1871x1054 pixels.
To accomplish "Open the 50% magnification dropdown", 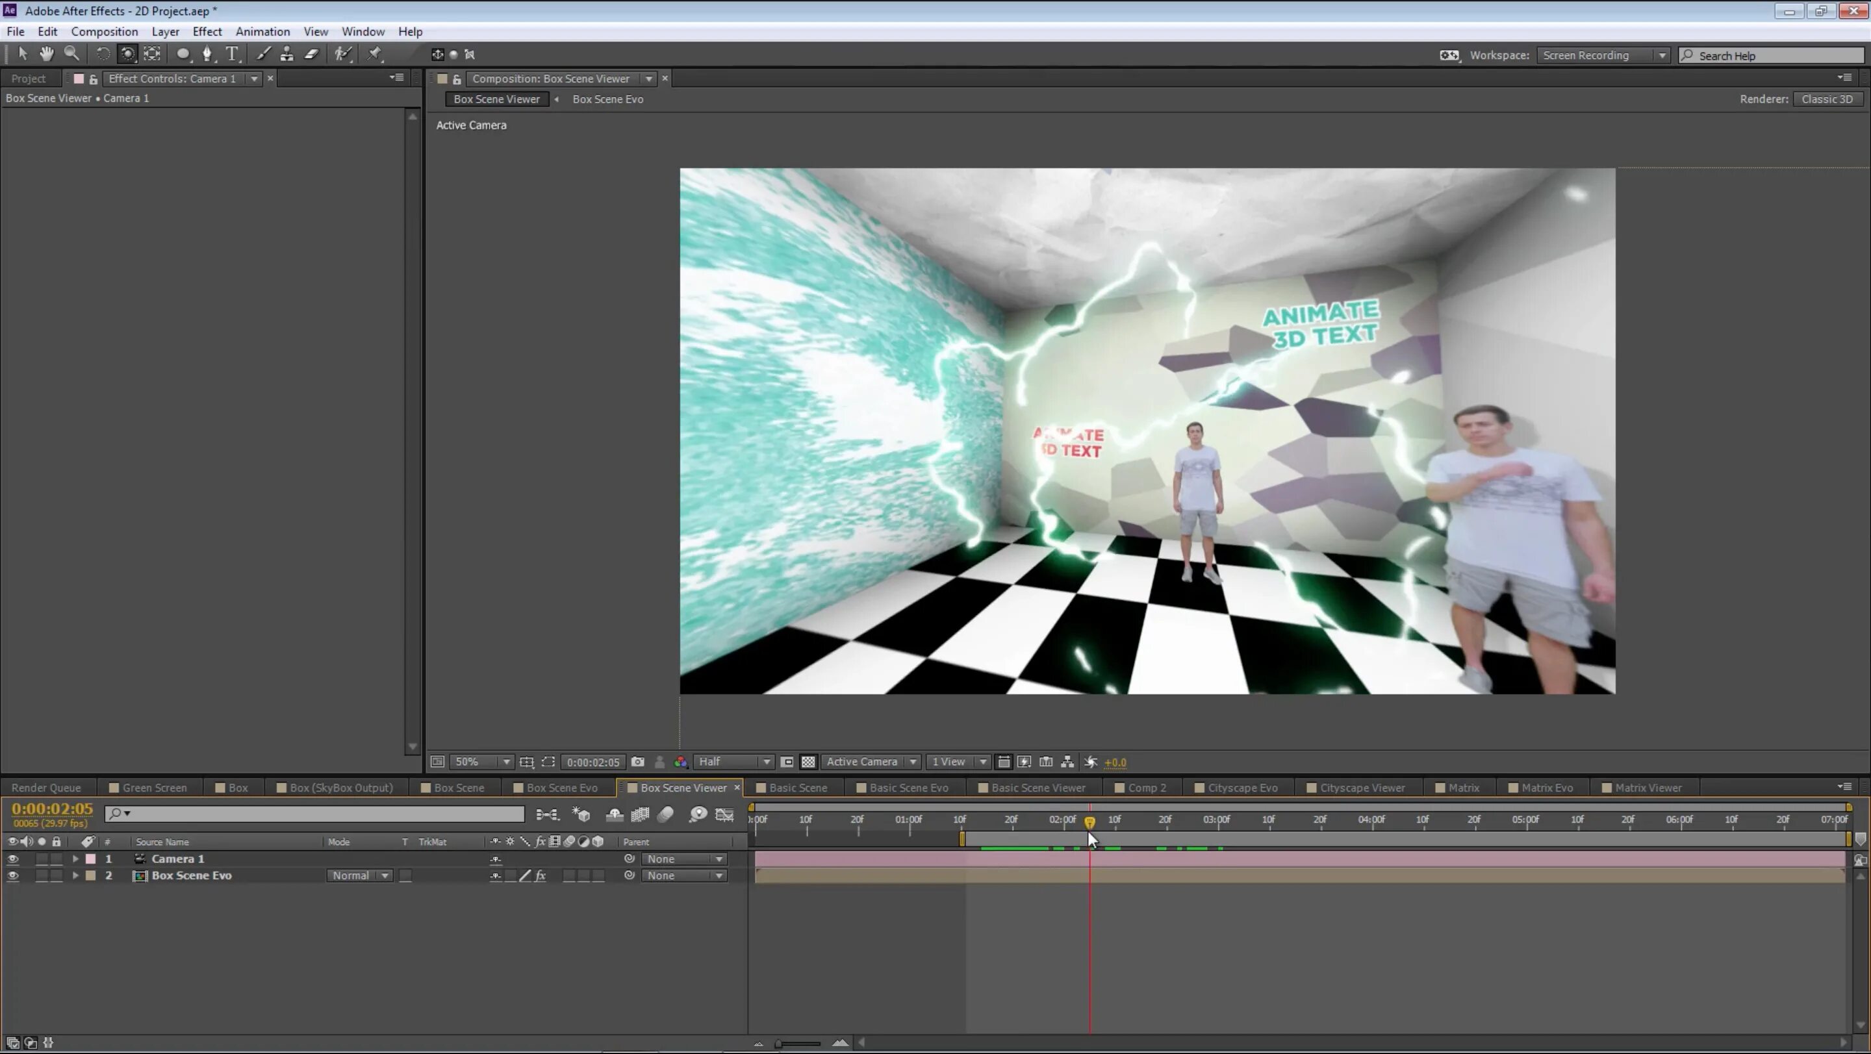I will click(482, 762).
